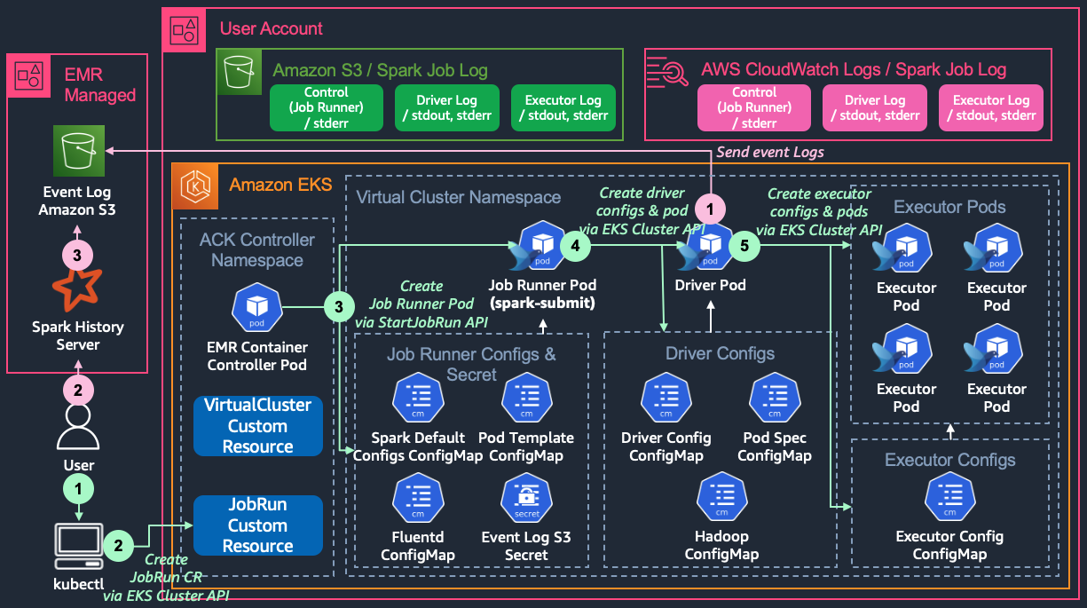
Task: Click the 'ACK Controller Namespace' label
Action: pyautogui.click(x=257, y=250)
